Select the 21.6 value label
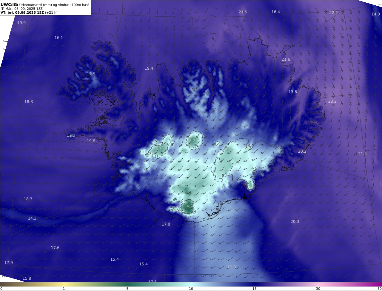The image size is (382, 291). (x=286, y=60)
